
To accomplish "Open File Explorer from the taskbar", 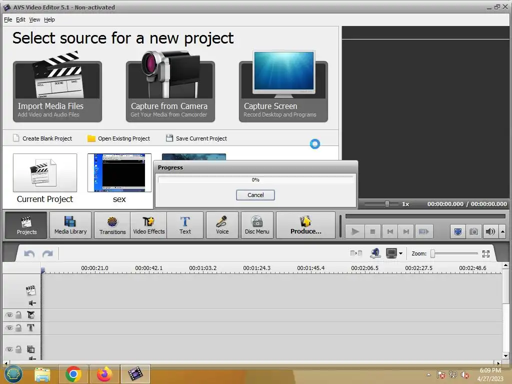I will [x=42, y=374].
